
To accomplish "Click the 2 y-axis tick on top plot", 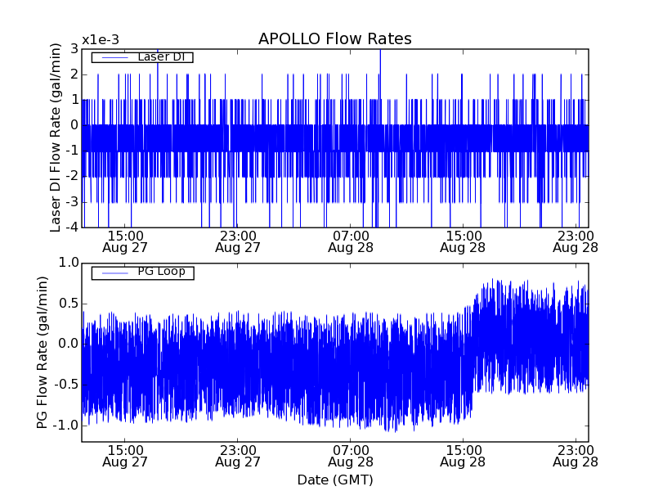I will point(74,74).
